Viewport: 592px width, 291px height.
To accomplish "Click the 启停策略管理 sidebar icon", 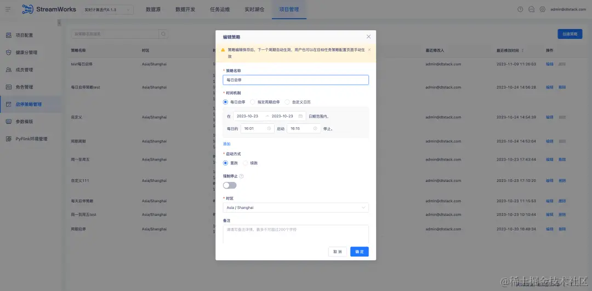I will click(x=9, y=104).
